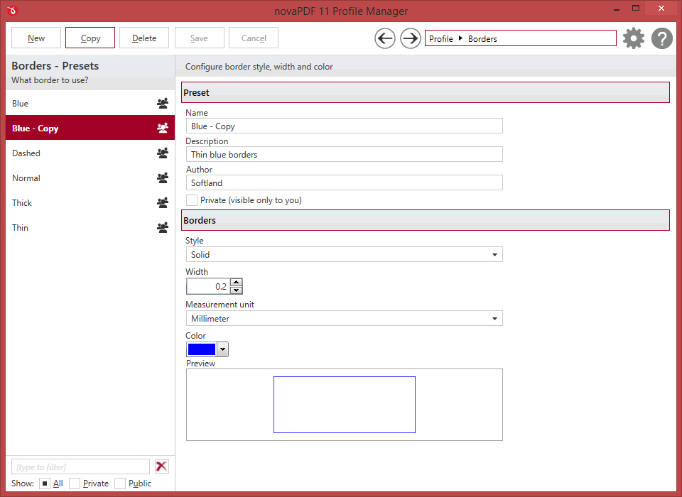The width and height of the screenshot is (682, 497).
Task: Select the Thick preset
Action: point(90,202)
